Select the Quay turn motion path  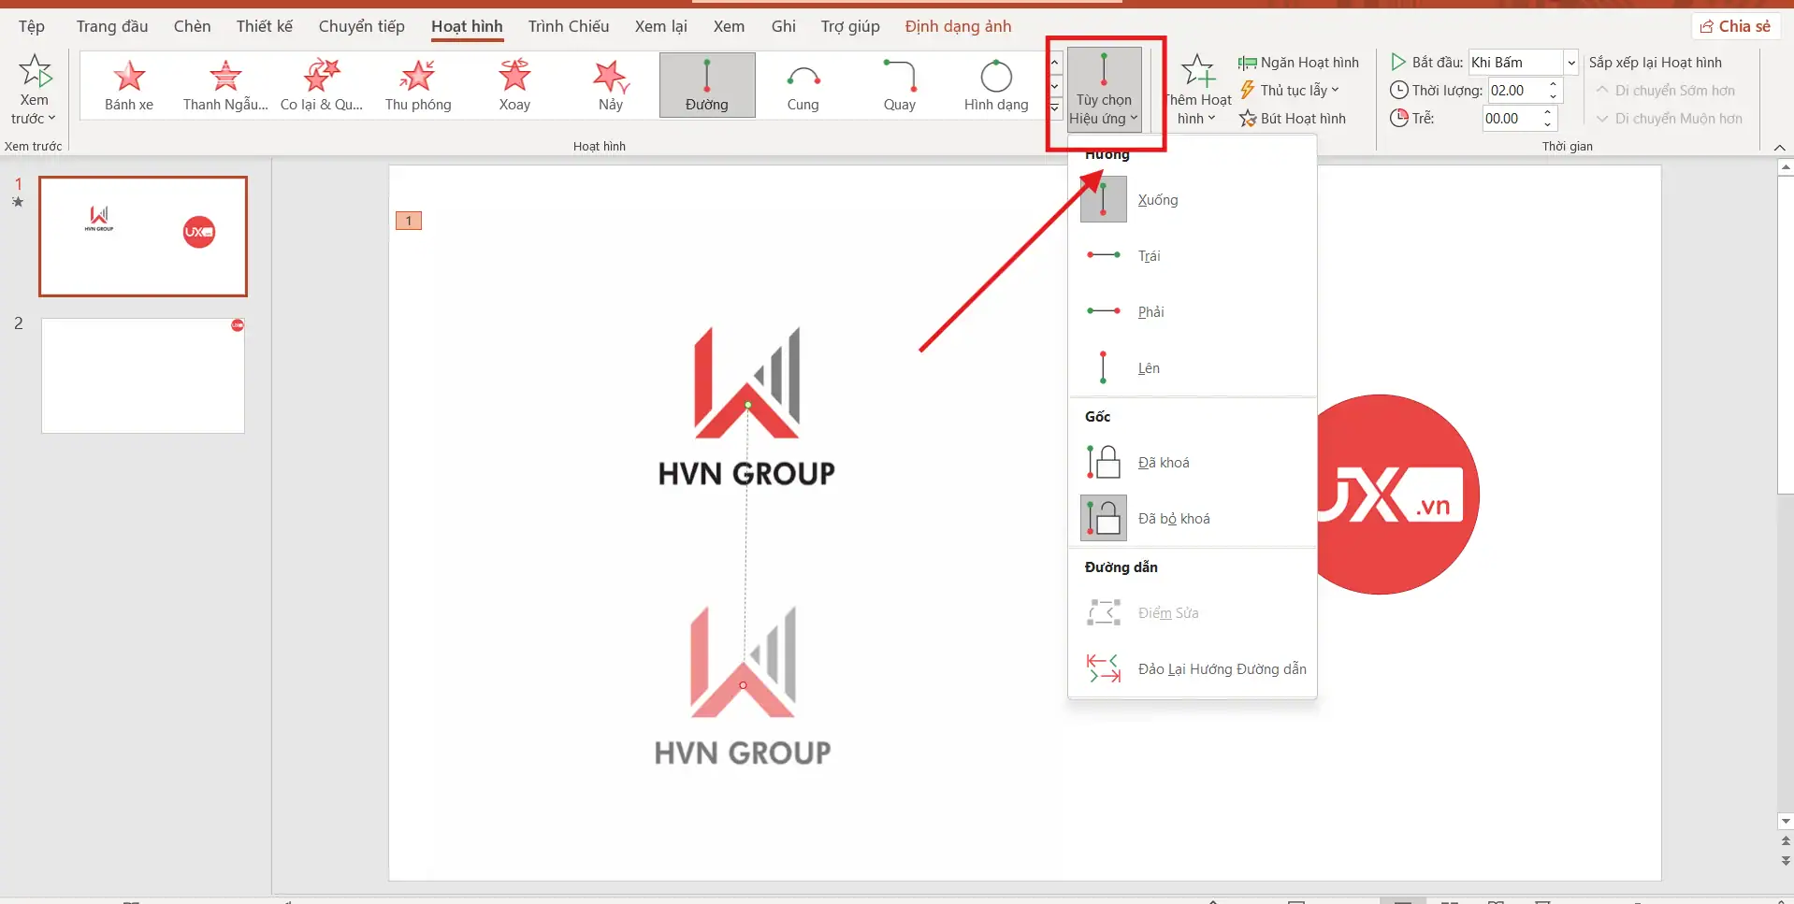pos(900,85)
